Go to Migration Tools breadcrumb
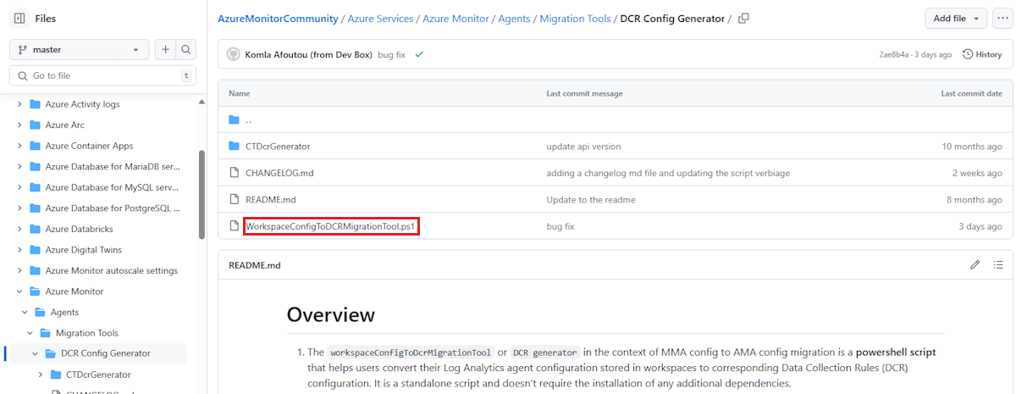The width and height of the screenshot is (1016, 394). [576, 19]
